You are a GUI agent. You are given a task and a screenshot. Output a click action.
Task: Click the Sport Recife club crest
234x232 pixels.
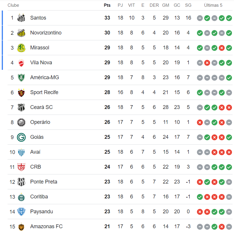[21, 92]
